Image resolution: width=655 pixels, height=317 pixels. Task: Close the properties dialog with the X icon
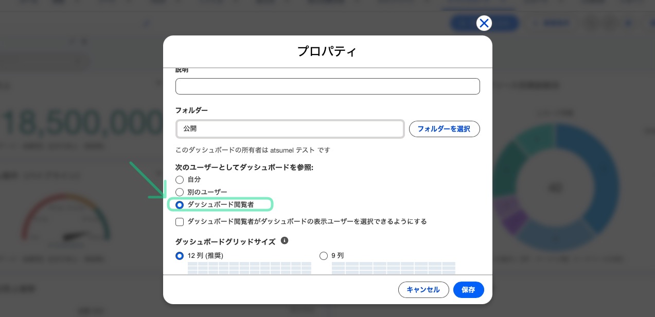tap(484, 23)
